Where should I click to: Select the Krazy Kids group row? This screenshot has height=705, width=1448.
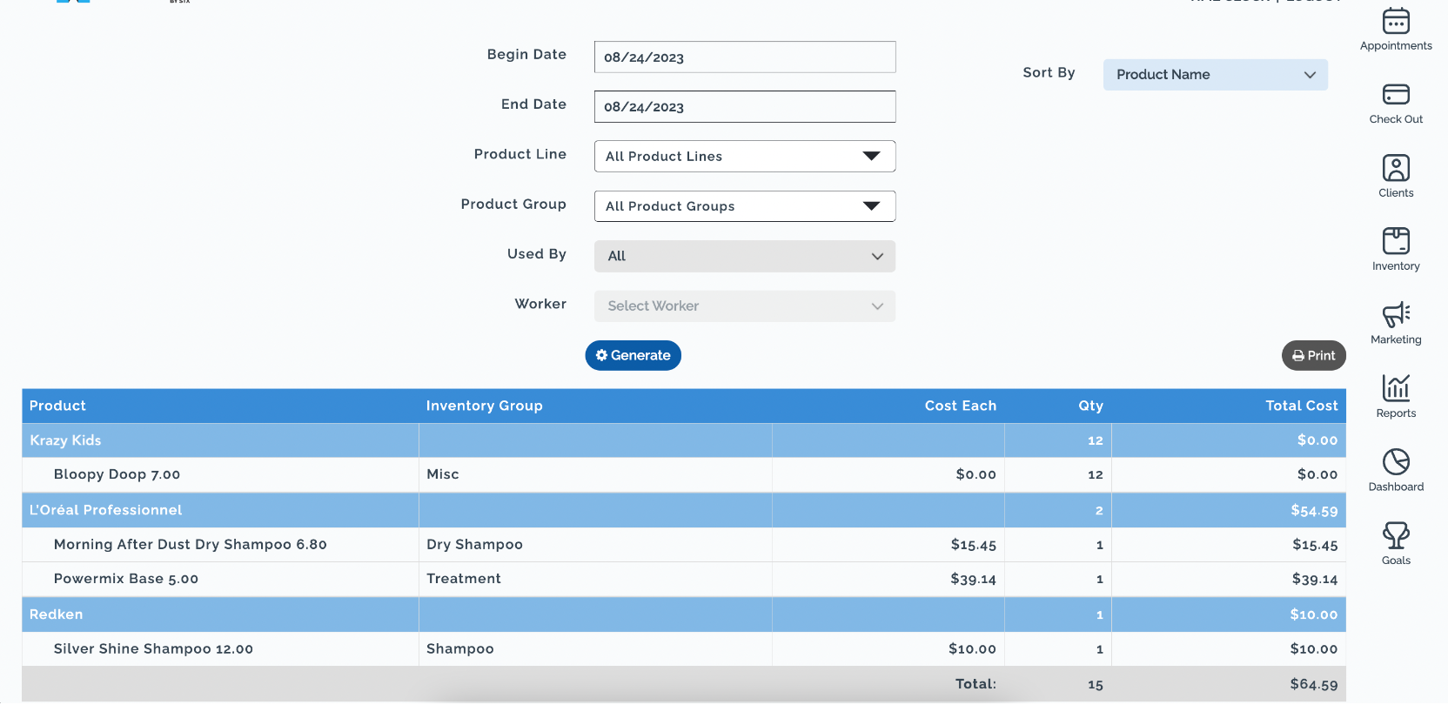tap(684, 440)
